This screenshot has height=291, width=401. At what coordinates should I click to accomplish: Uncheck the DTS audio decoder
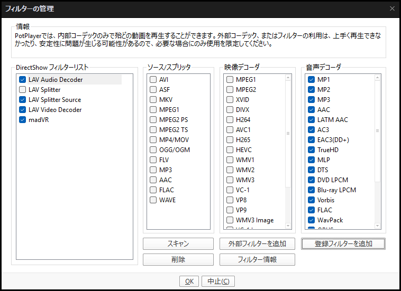[311, 170]
